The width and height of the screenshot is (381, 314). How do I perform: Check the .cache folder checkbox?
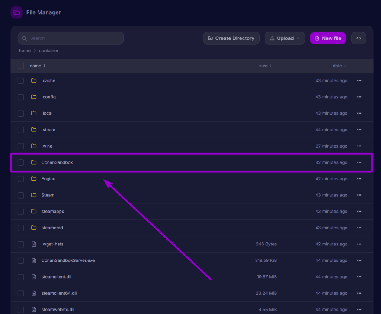click(21, 81)
